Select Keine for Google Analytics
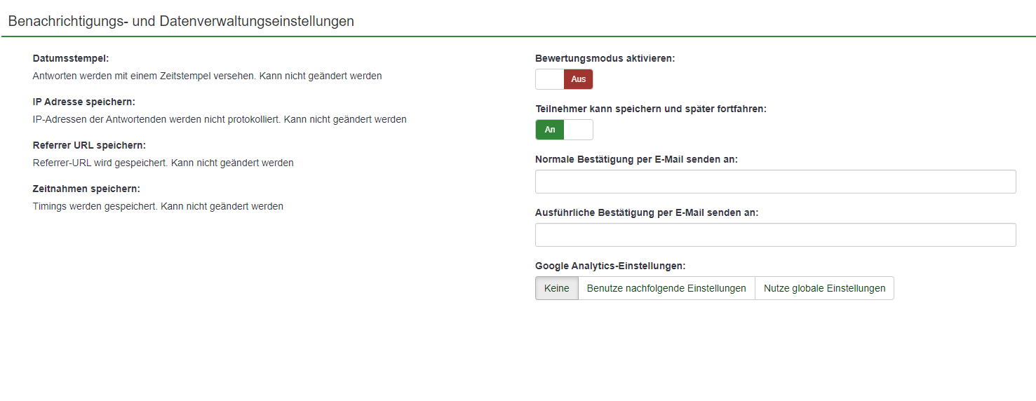This screenshot has height=401, width=1036. [557, 288]
